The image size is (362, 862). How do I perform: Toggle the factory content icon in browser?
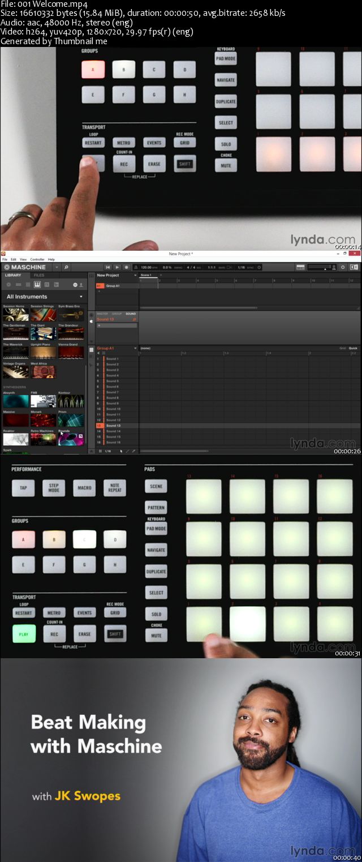pyautogui.click(x=75, y=284)
